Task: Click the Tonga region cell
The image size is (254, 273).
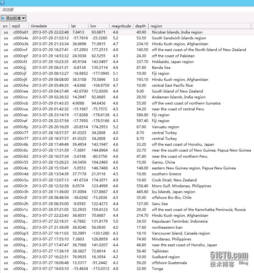Action: (x=157, y=269)
